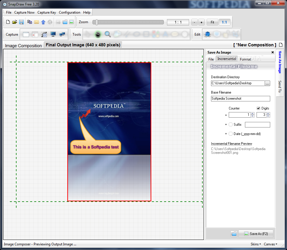This screenshot has width=287, height=250.
Task: Select the disabled arrow pointer tool
Action: click(88, 34)
